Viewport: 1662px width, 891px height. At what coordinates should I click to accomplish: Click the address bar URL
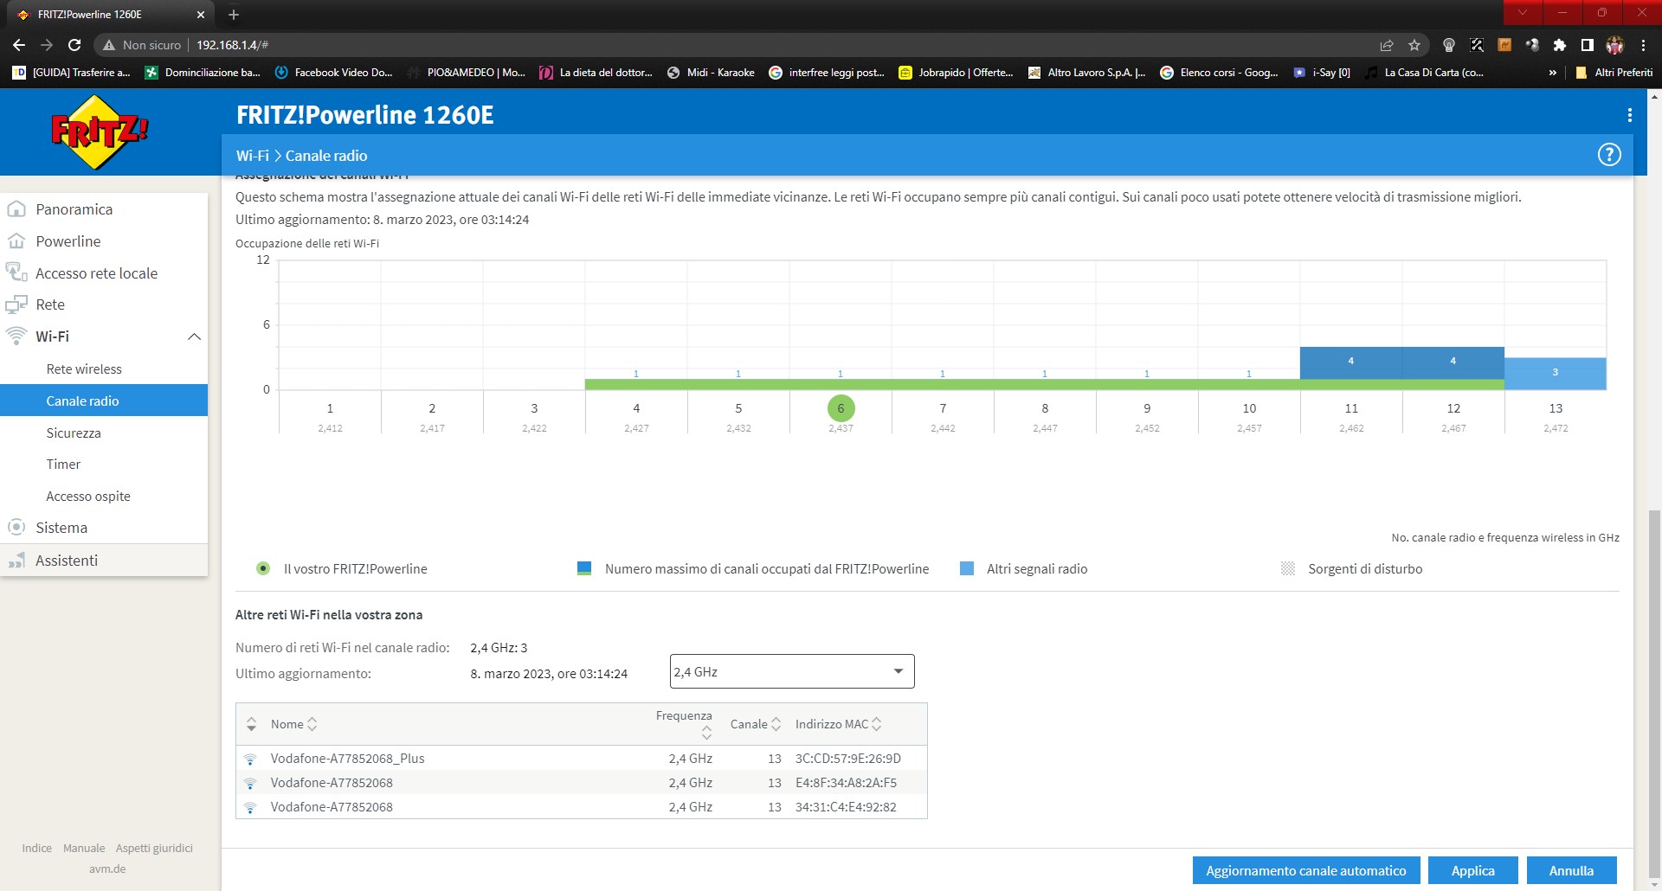tap(232, 45)
